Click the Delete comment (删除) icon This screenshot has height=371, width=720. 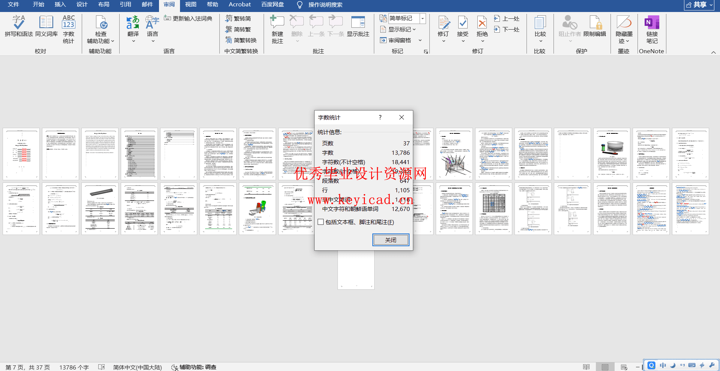297,22
